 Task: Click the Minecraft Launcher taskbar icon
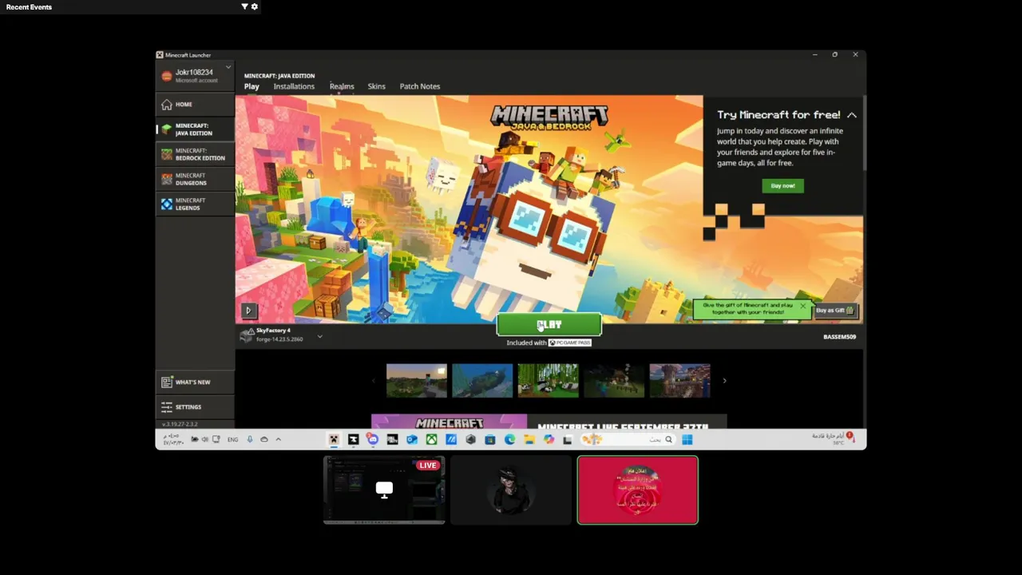[333, 439]
